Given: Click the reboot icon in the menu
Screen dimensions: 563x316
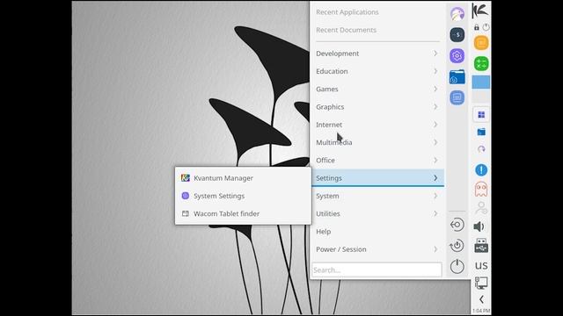Looking at the screenshot, I should click(457, 246).
